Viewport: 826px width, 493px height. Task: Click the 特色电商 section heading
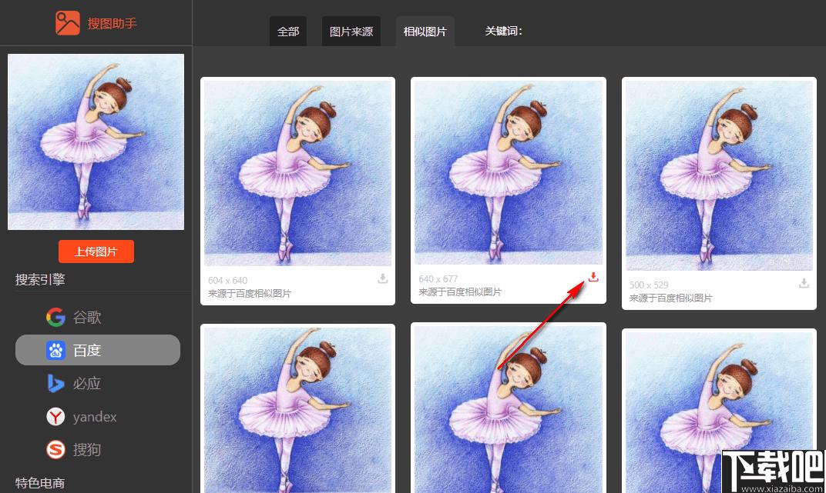(x=40, y=483)
